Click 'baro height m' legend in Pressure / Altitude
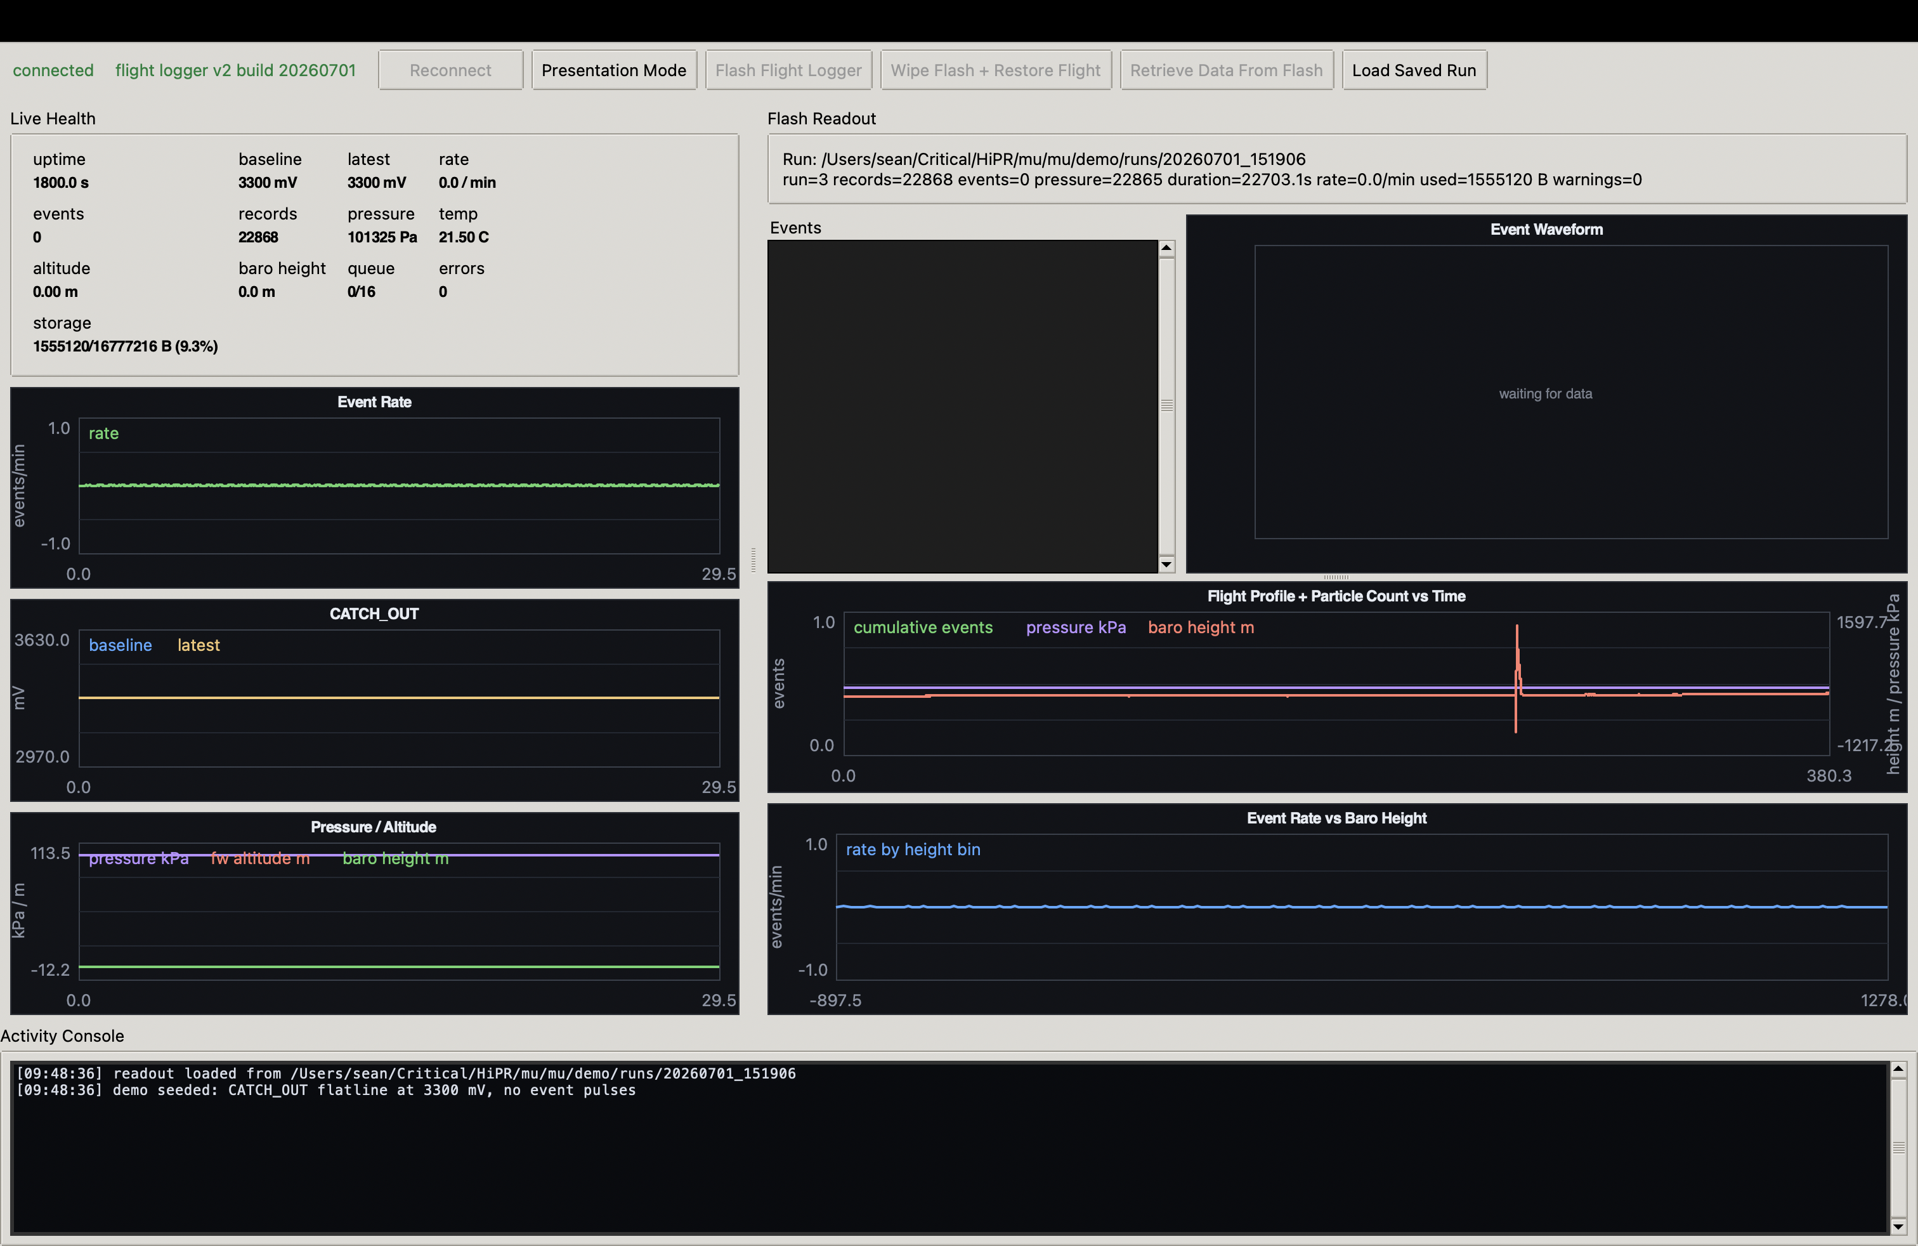 pos(395,858)
